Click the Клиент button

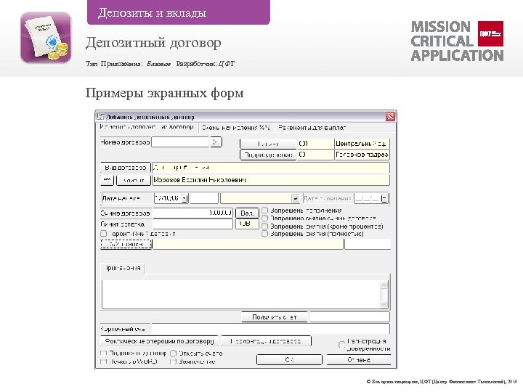pos(134,180)
